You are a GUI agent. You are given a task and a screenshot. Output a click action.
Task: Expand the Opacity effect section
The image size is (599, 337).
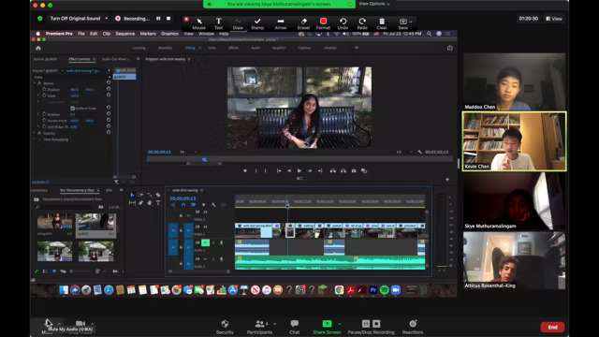[x=35, y=133]
